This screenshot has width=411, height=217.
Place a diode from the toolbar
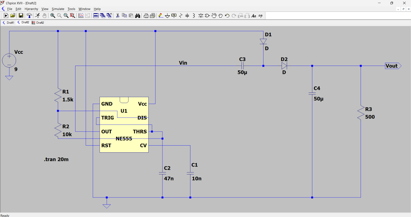coord(201,15)
